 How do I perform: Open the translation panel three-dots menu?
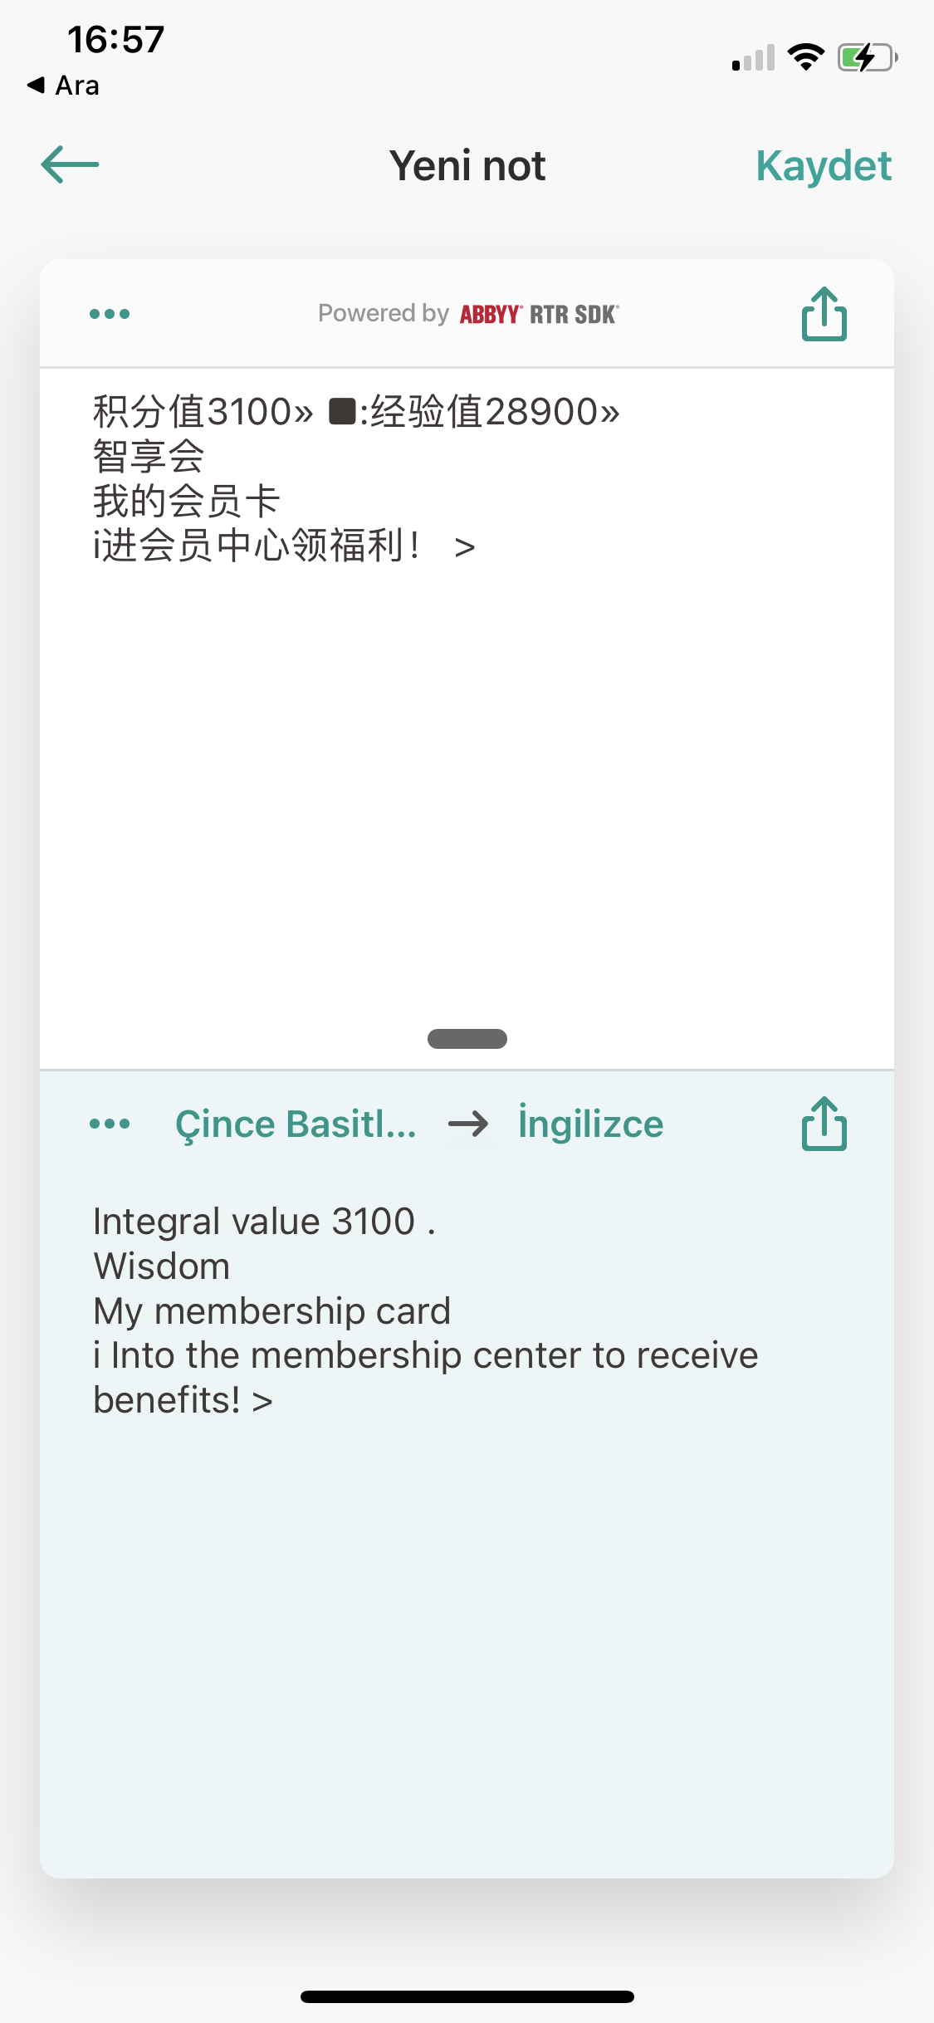(110, 1124)
